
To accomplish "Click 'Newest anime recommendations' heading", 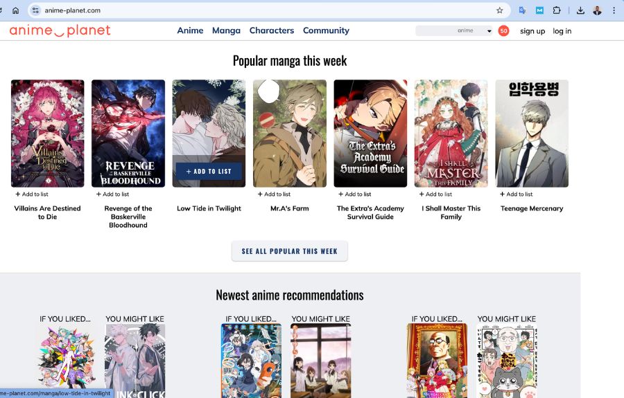I will tap(290, 295).
